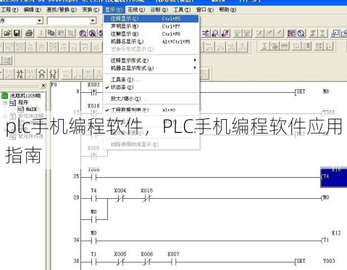This screenshot has width=347, height=270.
Task: Click the SET Y003 instruction
Action: pos(315,261)
